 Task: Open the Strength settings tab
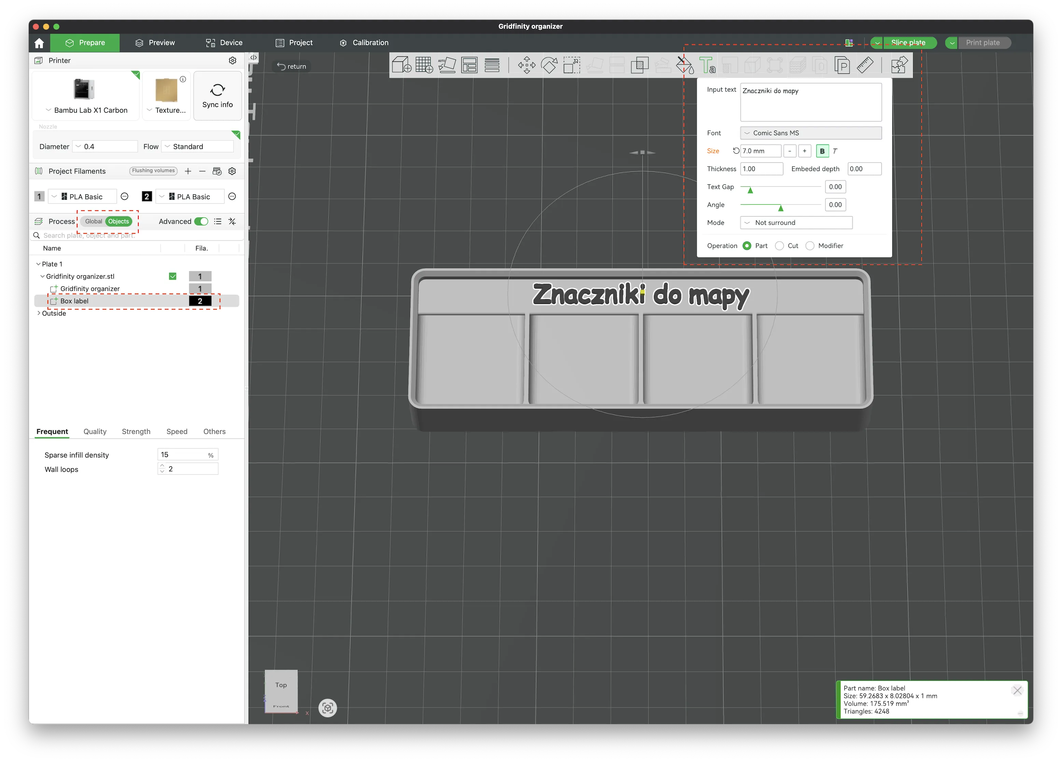click(136, 432)
